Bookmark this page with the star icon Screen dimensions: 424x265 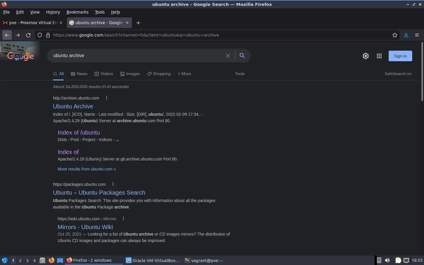395,35
